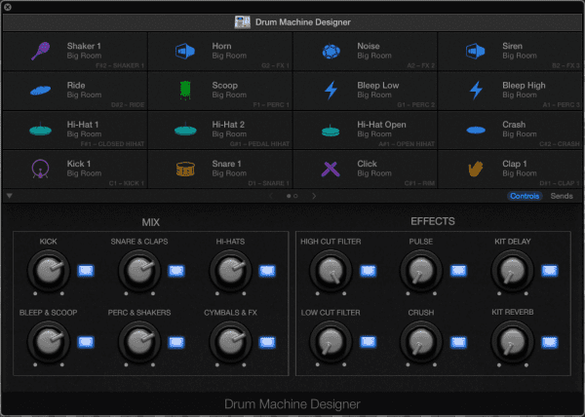Go to next pad page arrow

point(314,196)
